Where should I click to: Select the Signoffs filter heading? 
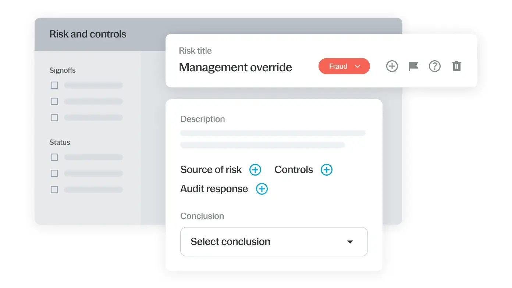[x=63, y=70]
